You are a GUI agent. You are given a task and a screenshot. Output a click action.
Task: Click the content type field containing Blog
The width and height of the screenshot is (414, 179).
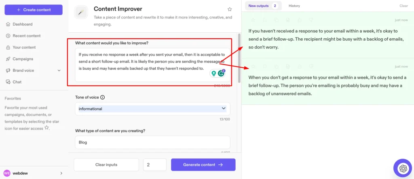point(152,142)
